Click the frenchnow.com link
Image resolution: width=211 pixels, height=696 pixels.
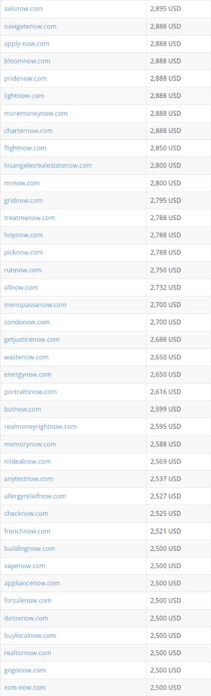[x=27, y=531]
